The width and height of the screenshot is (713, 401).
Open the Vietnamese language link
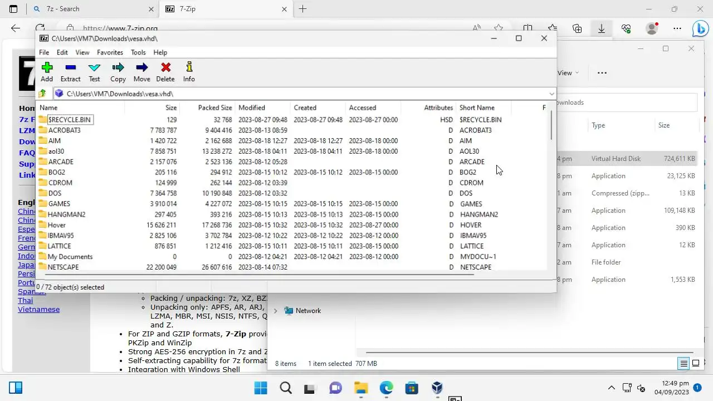(38, 309)
